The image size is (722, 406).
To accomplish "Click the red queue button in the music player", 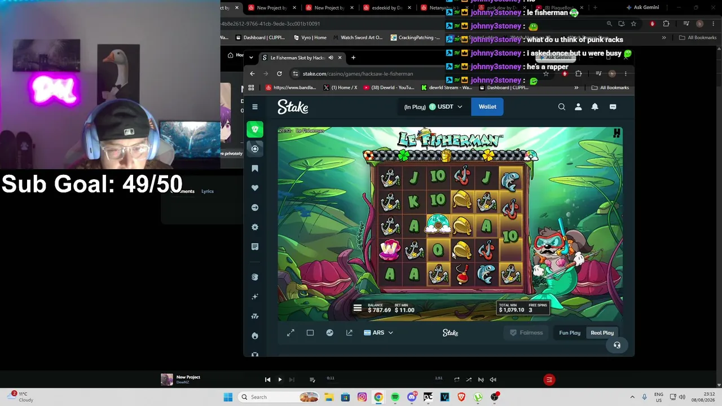I will 549,379.
